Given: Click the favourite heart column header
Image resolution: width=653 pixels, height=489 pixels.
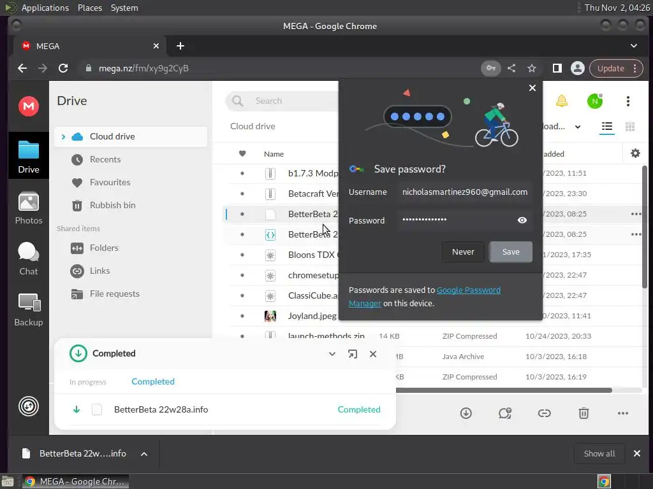Looking at the screenshot, I should 242,153.
